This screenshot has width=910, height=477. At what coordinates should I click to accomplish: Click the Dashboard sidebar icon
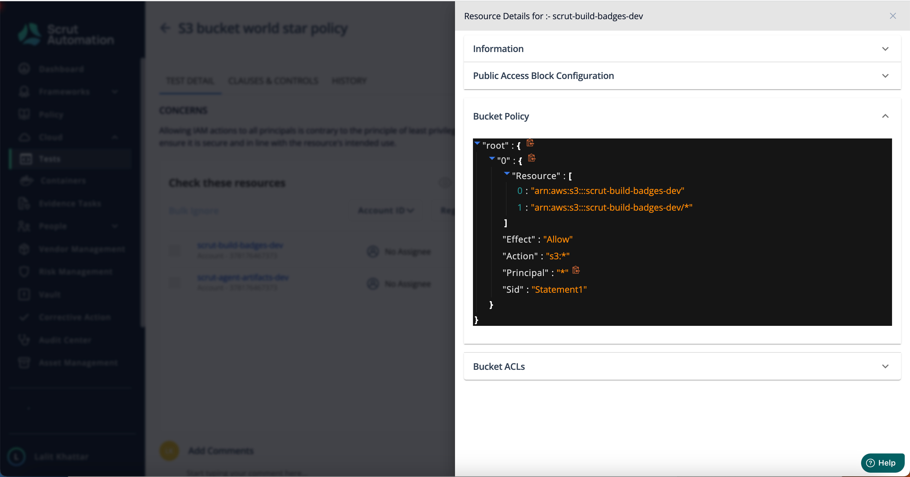point(24,68)
